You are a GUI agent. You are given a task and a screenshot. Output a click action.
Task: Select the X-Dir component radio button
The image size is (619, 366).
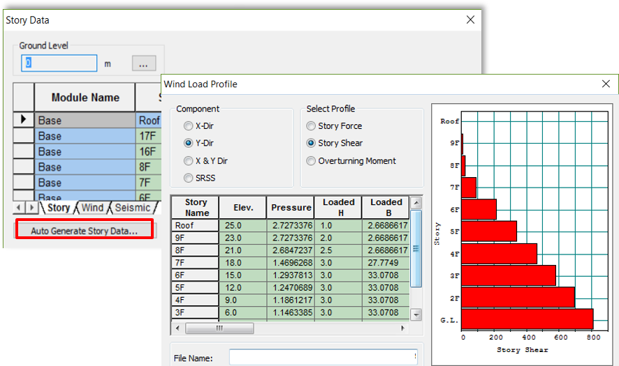(189, 126)
